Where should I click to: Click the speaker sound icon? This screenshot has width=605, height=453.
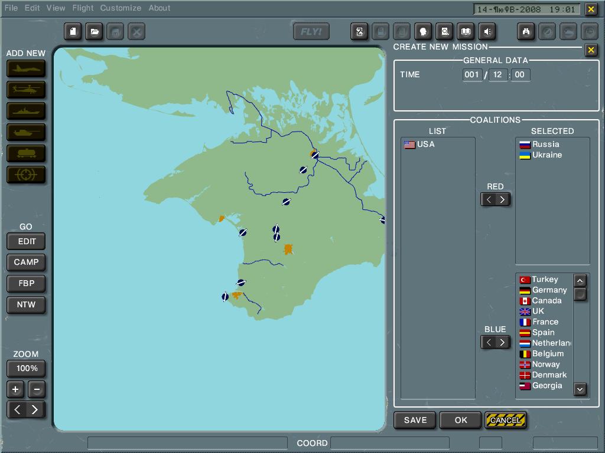487,32
